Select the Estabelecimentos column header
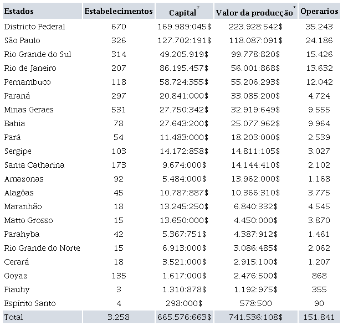343x326 pixels. [118, 11]
